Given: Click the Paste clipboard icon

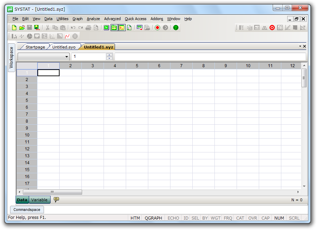Looking at the screenshot, I should tap(63, 27).
